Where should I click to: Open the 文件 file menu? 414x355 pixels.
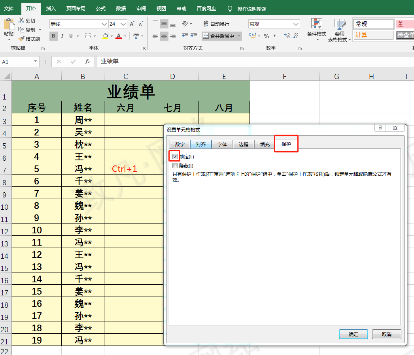[x=8, y=8]
